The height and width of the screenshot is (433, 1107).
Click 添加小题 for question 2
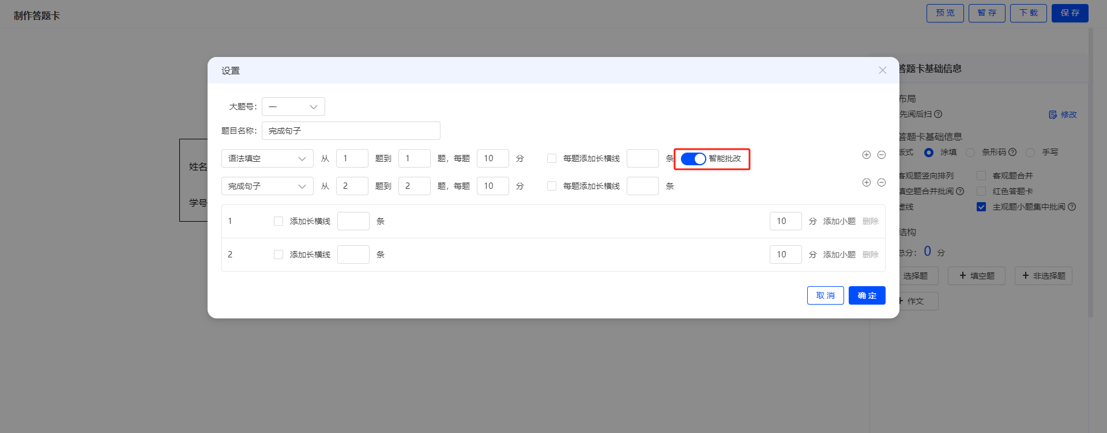(839, 255)
